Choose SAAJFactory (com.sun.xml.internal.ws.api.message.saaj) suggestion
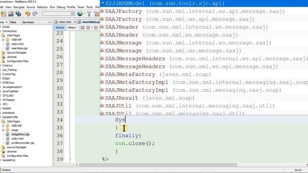 (204, 12)
